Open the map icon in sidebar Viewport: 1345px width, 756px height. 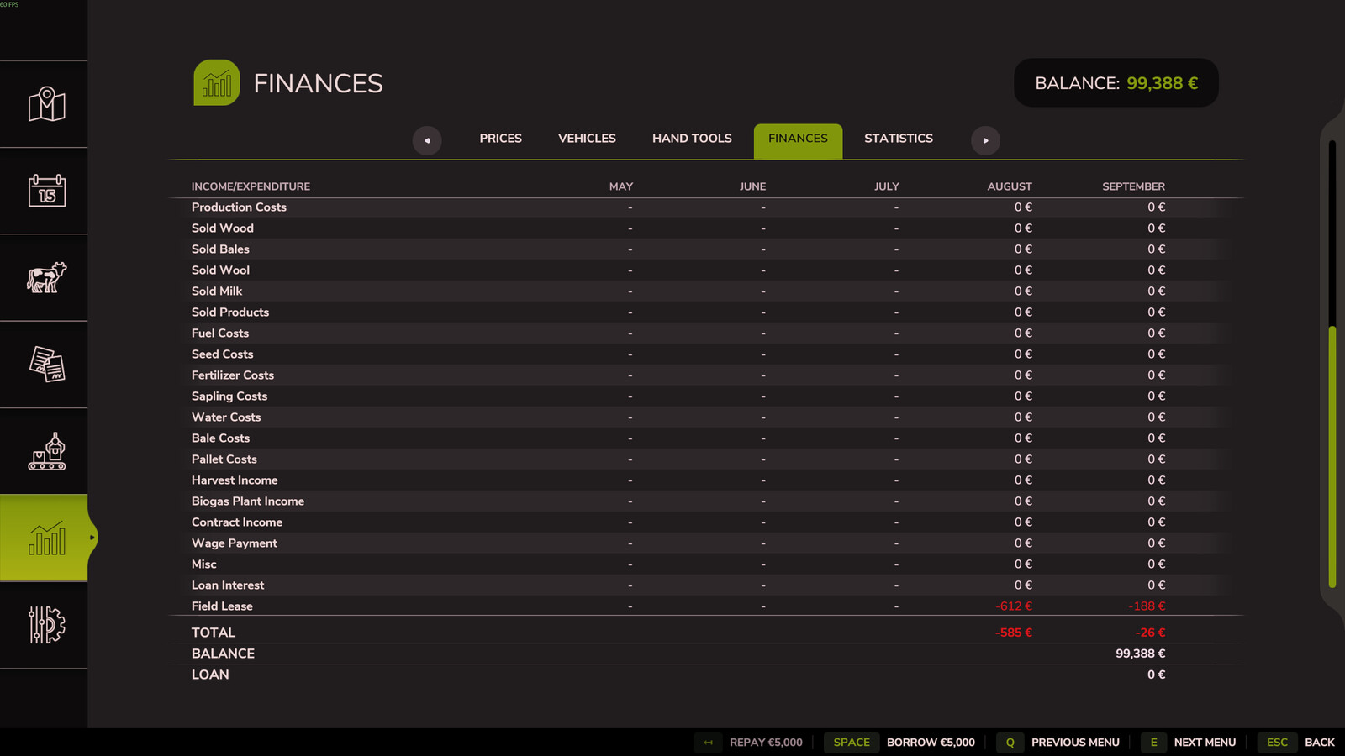46,104
